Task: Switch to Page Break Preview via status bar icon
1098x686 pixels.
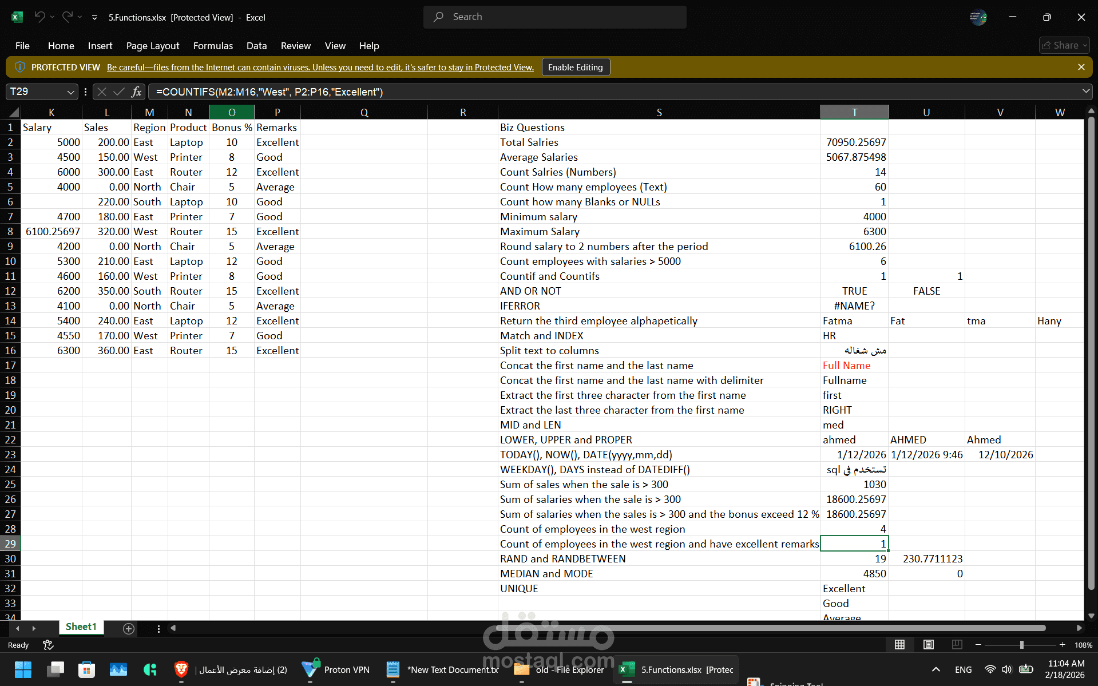Action: 957,645
